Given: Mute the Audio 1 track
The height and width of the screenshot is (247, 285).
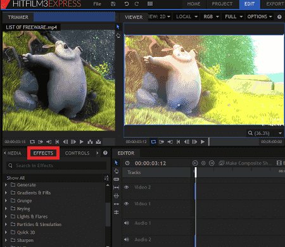Looking at the screenshot, I should pyautogui.click(x=127, y=223).
